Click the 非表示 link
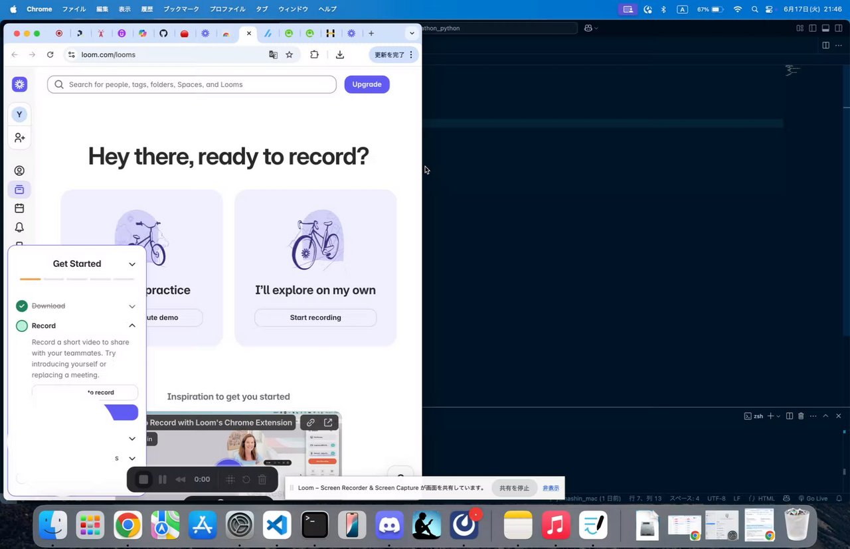The height and width of the screenshot is (549, 850). point(551,488)
